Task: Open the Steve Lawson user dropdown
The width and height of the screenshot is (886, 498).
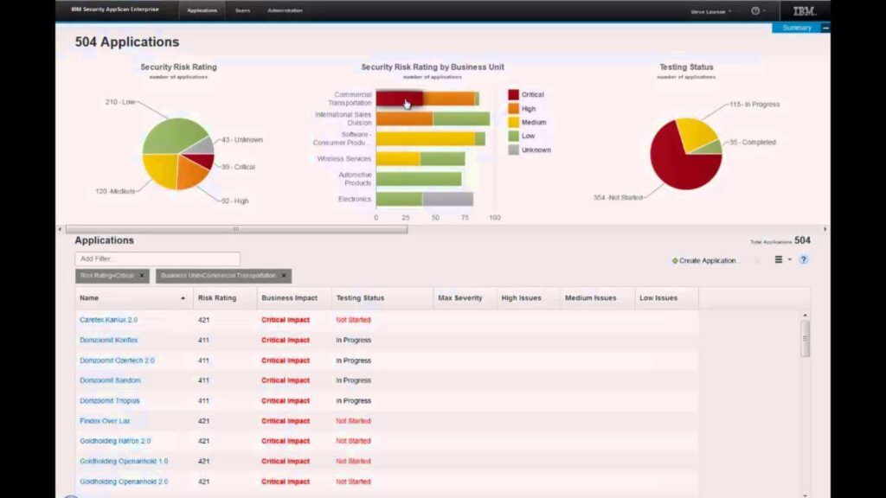Action: [710, 11]
